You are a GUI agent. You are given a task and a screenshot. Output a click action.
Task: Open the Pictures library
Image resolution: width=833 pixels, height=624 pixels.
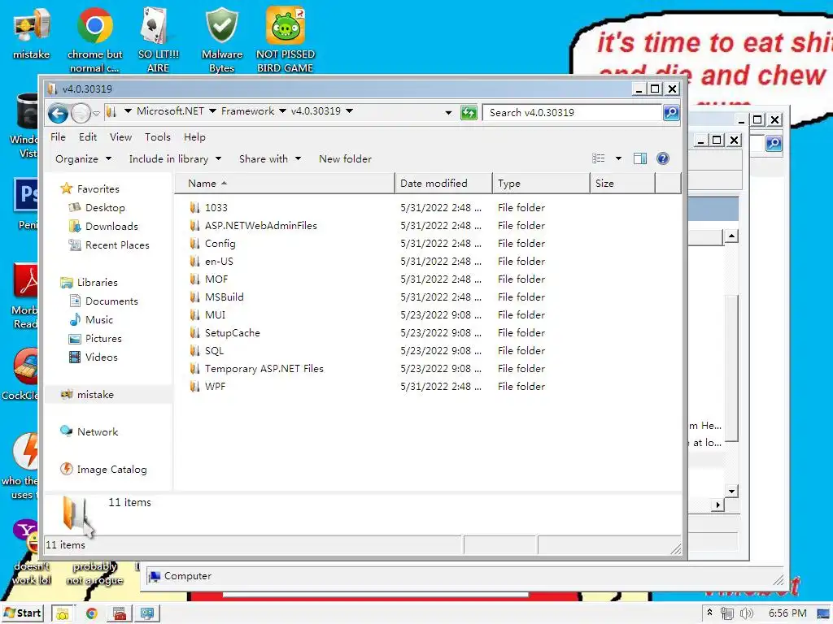click(x=103, y=339)
